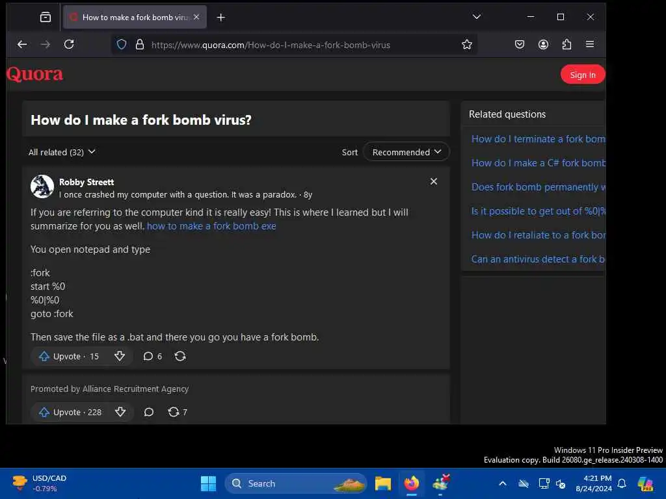Screen dimensions: 666x499
Task: Switch to Firefox in the taskbar
Action: point(412,483)
